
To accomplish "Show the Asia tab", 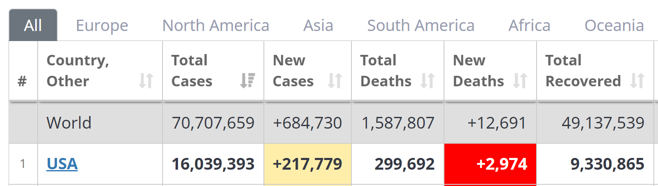I will tap(318, 26).
